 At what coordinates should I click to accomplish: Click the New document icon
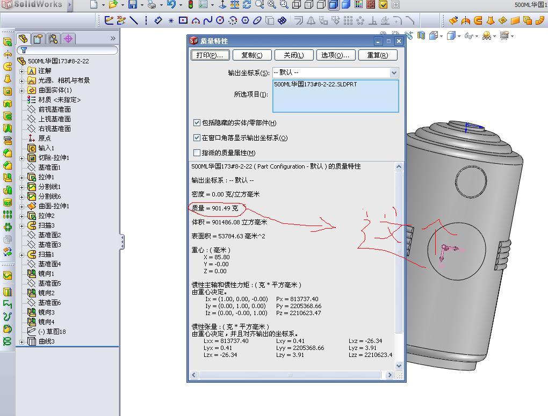[93, 4]
